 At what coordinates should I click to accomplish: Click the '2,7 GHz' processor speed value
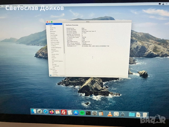tap(84, 33)
